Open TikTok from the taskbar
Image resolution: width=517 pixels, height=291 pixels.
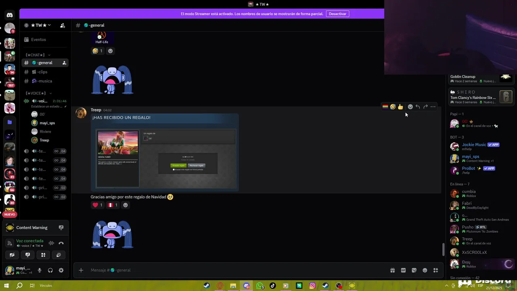[x=273, y=286]
